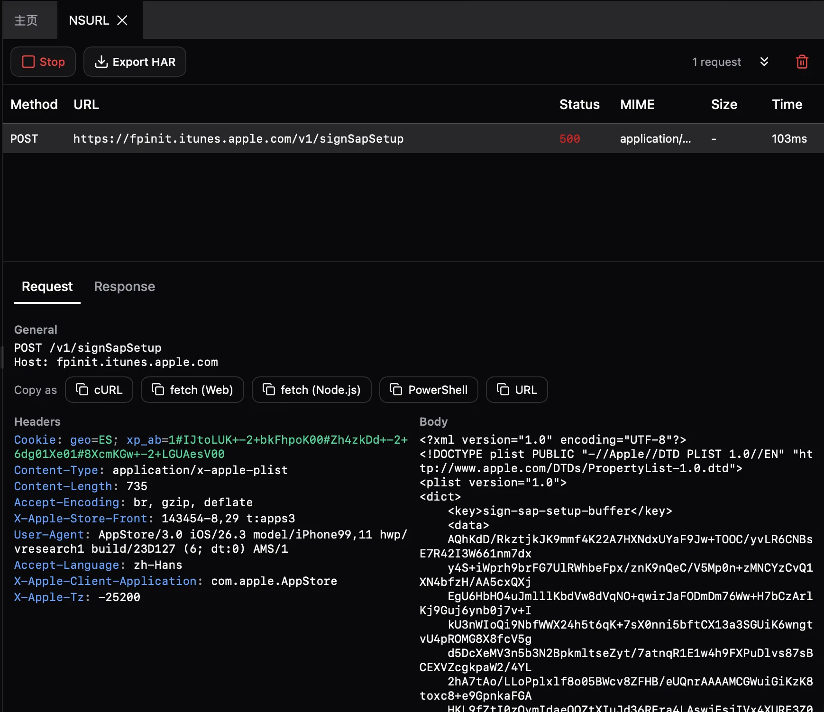Copy request as fetch (Node.js)
This screenshot has height=712, width=824.
point(311,390)
